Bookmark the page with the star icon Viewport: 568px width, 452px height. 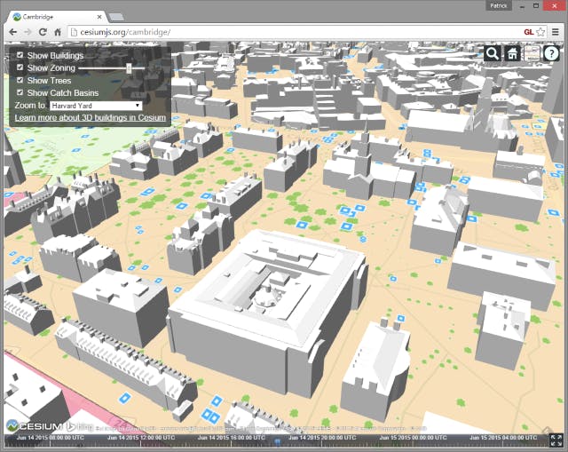click(x=540, y=32)
